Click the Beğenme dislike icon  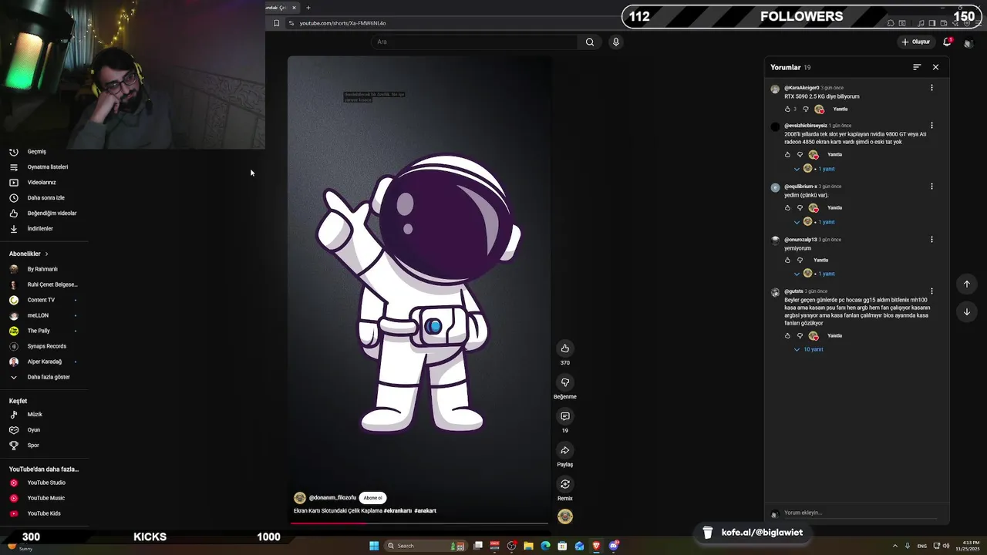(564, 382)
